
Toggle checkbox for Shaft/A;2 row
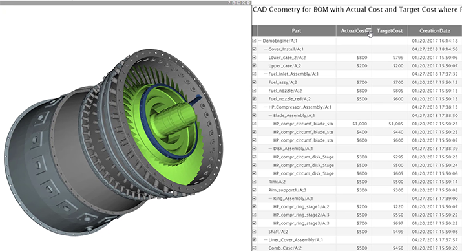[x=255, y=232]
